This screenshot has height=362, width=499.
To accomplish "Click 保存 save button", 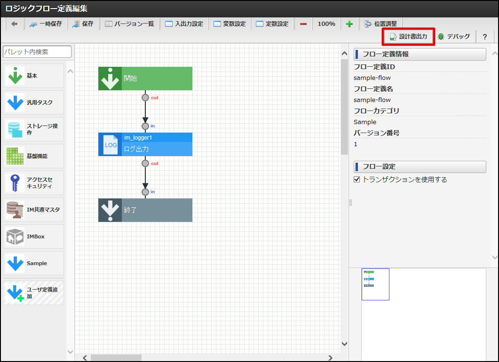I will 83,24.
